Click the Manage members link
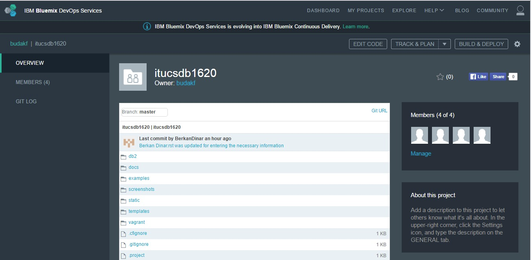 click(421, 154)
